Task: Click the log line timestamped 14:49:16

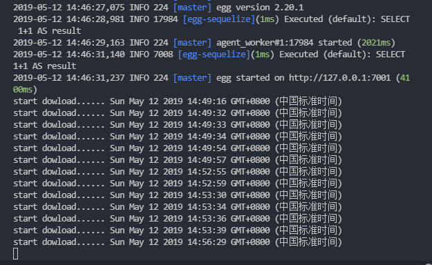Action: tap(178, 101)
